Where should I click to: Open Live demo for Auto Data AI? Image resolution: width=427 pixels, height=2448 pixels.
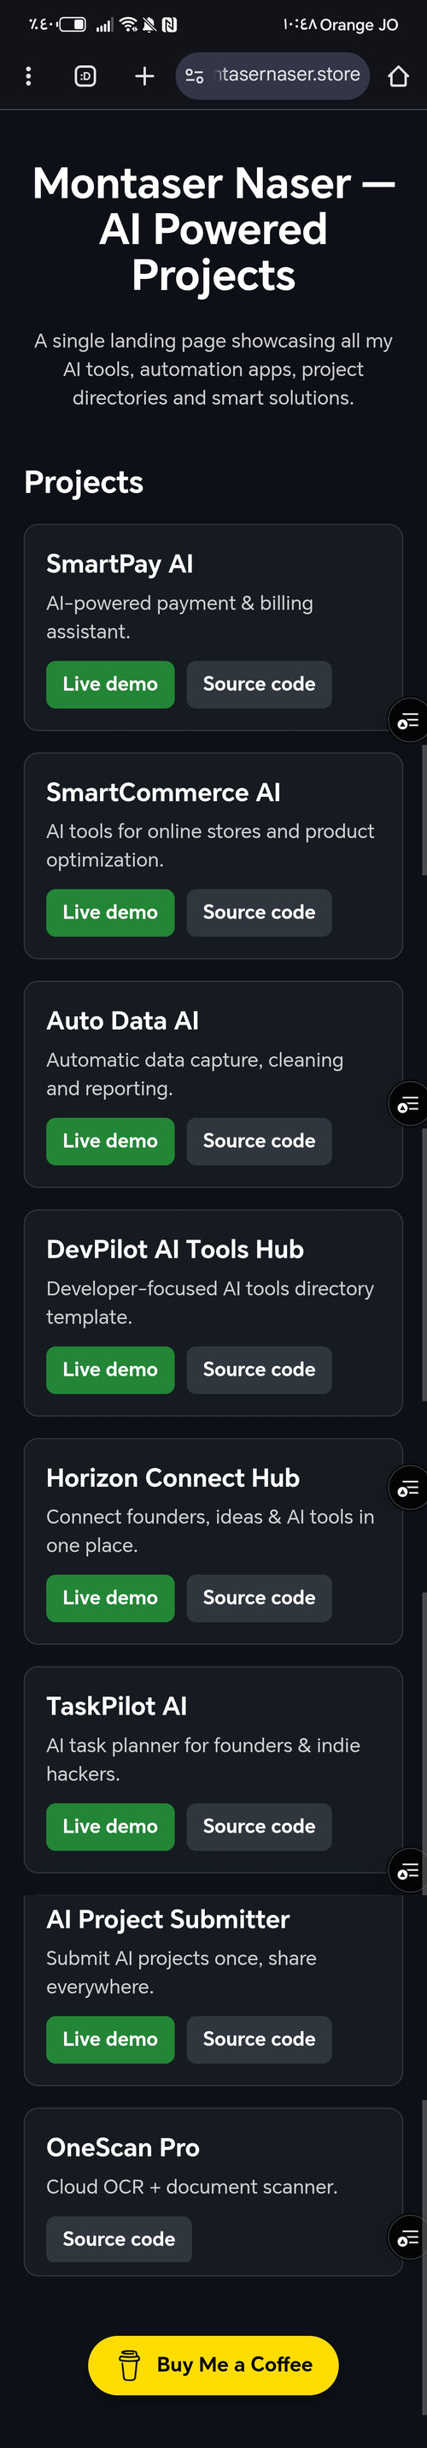pos(110,1141)
